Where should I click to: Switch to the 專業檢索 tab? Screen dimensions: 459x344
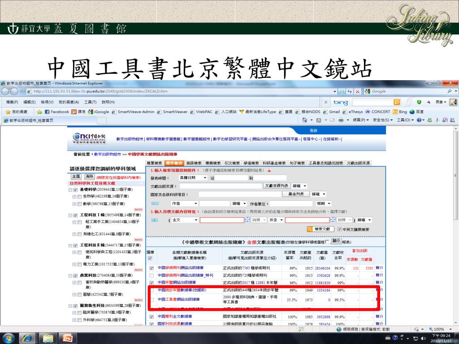click(213, 163)
